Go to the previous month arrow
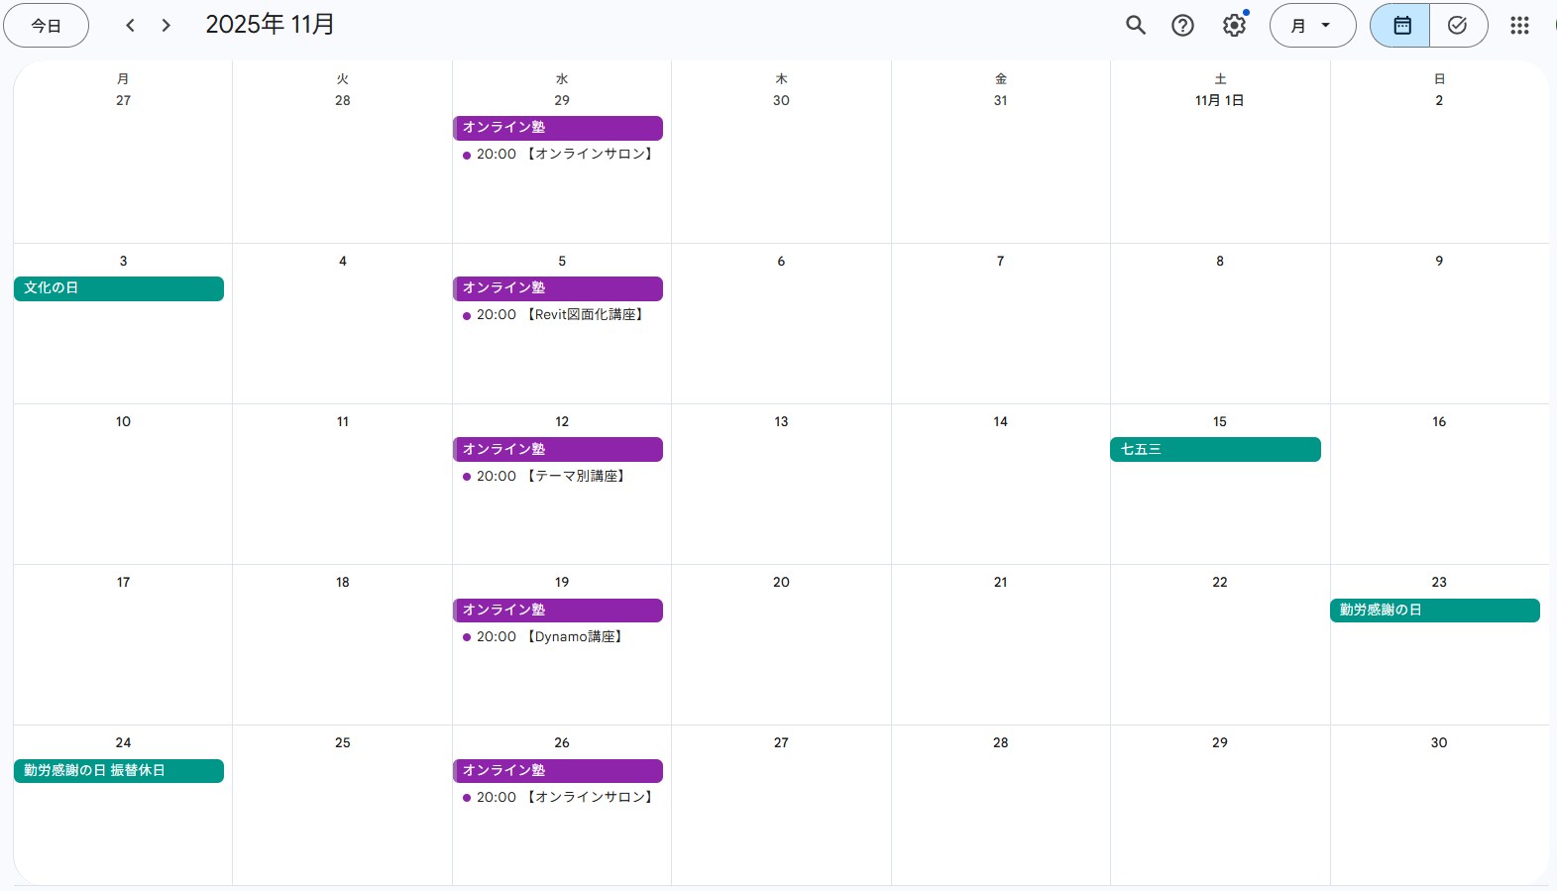 pyautogui.click(x=130, y=26)
